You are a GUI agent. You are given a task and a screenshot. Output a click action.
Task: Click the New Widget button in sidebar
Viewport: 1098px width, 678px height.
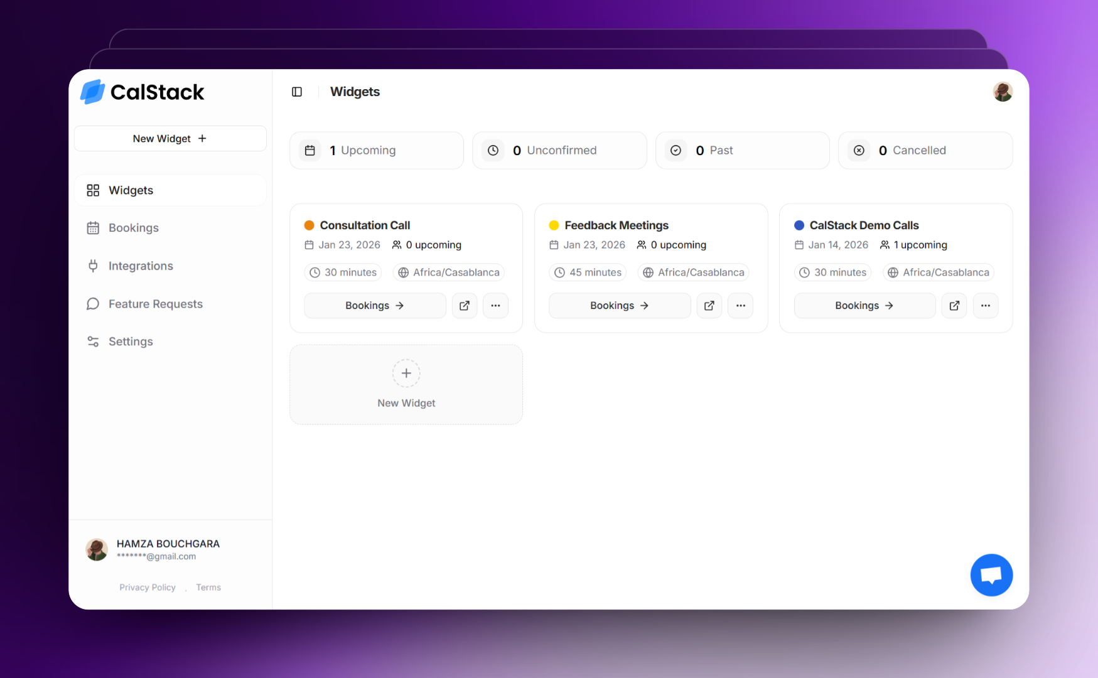[x=170, y=138]
